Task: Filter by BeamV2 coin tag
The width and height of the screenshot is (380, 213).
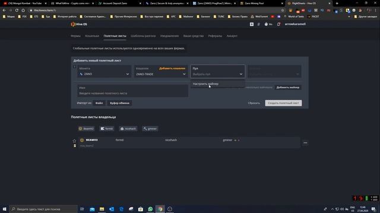Action: click(x=86, y=129)
